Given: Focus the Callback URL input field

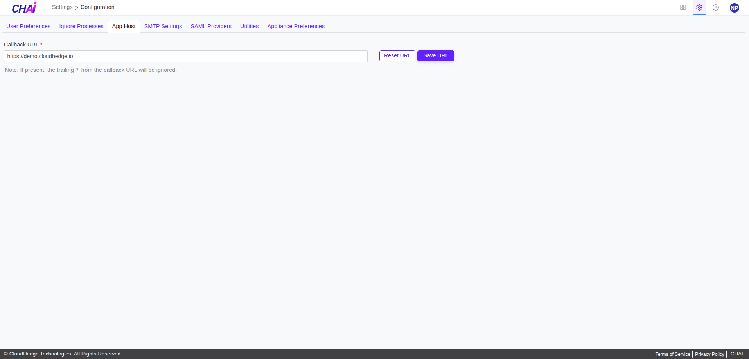Looking at the screenshot, I should coord(185,56).
